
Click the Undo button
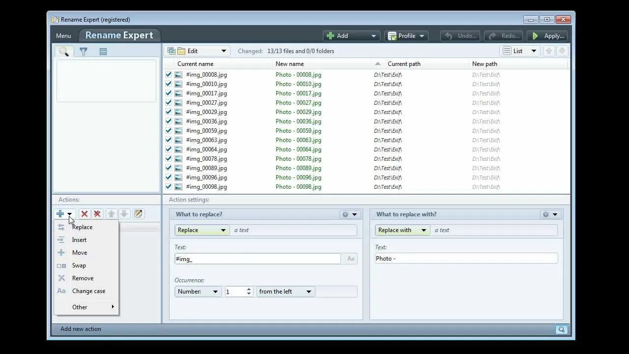click(461, 36)
